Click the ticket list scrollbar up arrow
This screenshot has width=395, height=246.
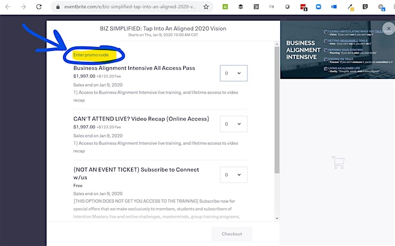[277, 44]
